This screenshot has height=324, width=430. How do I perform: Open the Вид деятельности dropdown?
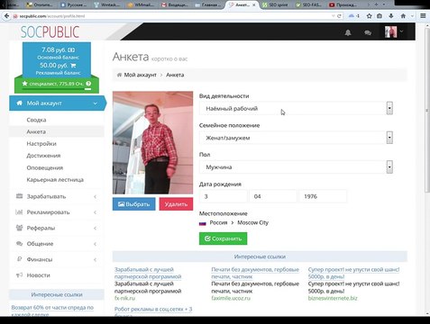pos(296,108)
